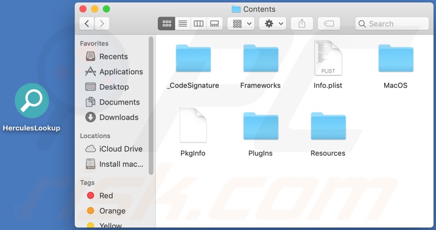
Task: Open Applications in the sidebar
Action: pyautogui.click(x=114, y=72)
